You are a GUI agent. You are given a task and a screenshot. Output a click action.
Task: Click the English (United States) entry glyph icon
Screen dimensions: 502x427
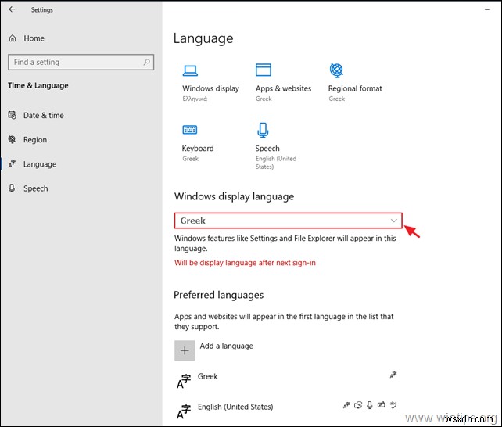pyautogui.click(x=184, y=411)
